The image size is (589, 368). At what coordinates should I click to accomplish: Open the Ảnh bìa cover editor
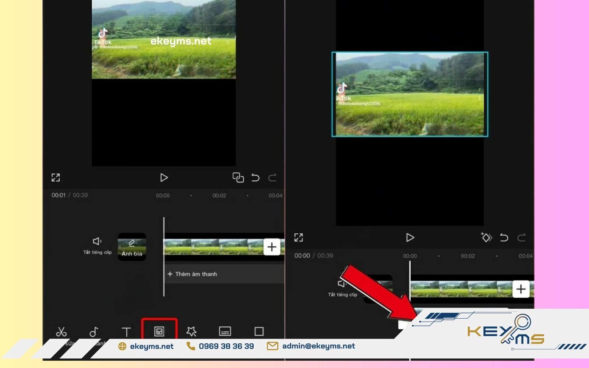point(132,247)
